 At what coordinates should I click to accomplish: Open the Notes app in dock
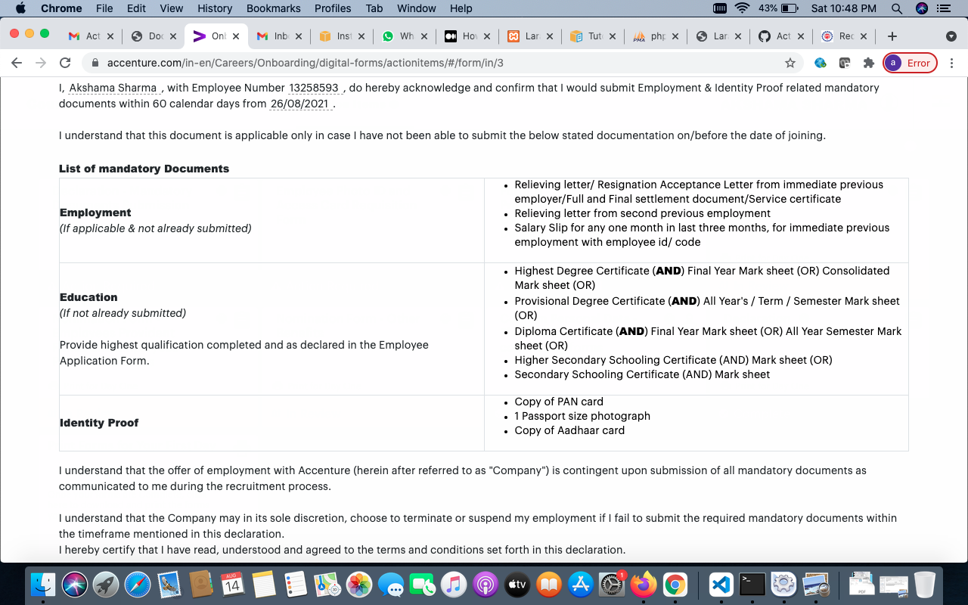264,584
